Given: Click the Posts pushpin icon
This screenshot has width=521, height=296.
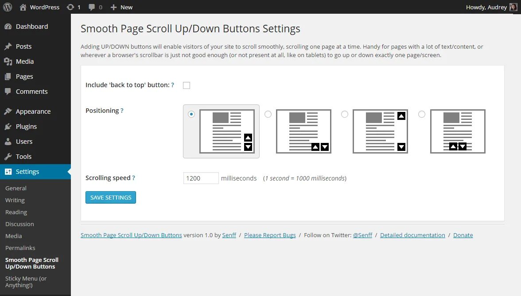Looking at the screenshot, I should pyautogui.click(x=8, y=46).
